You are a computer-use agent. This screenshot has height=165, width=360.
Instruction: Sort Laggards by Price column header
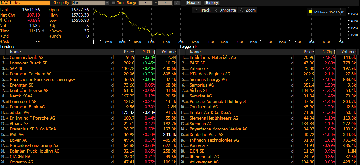coord(305,52)
